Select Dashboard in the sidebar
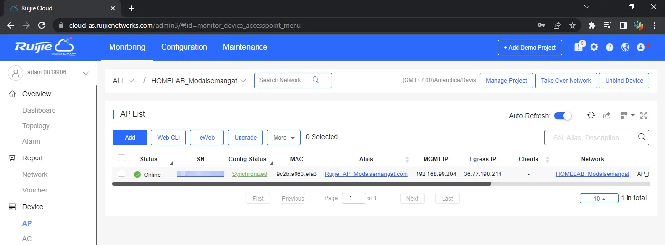This screenshot has width=665, height=245. coord(39,110)
